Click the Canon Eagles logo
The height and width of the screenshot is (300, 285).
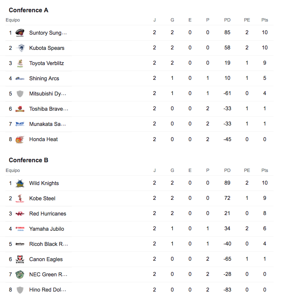[x=20, y=259]
